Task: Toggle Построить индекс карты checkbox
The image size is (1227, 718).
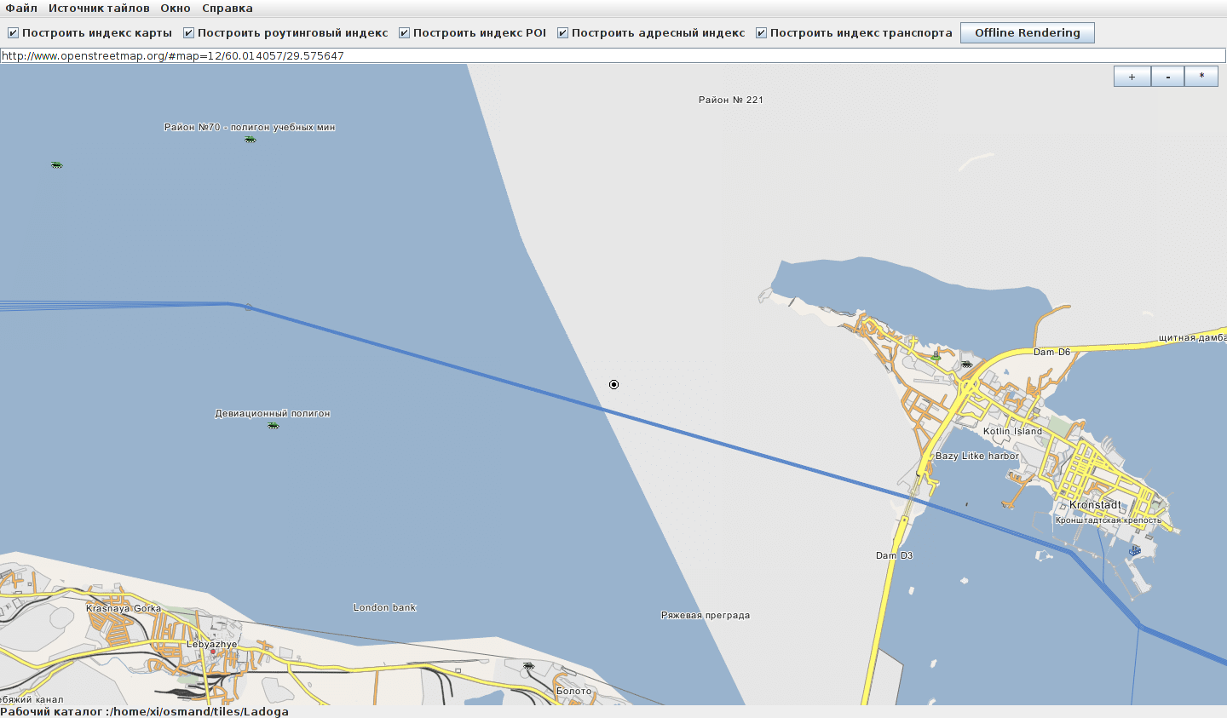Action: pos(13,33)
